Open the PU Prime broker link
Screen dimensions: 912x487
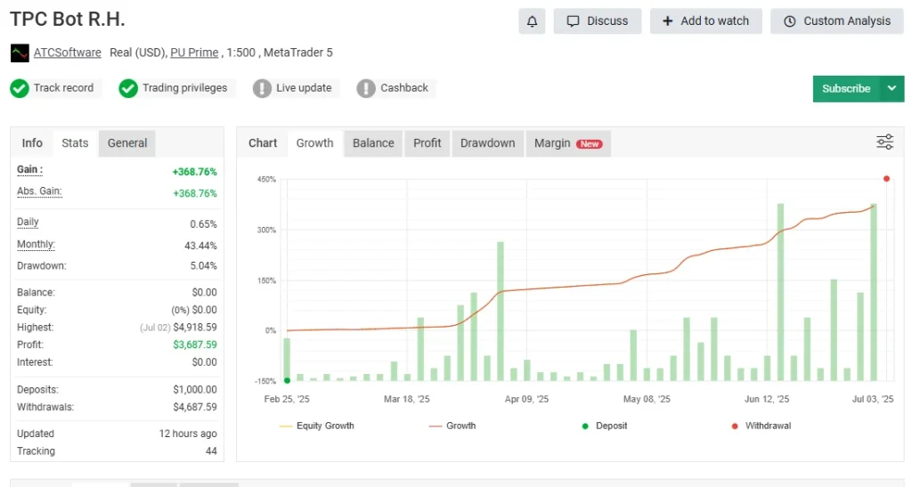click(194, 53)
